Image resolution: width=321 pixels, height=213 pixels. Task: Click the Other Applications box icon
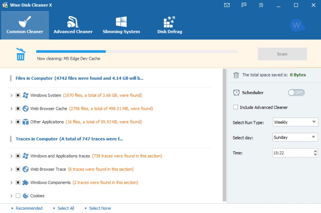coord(25,122)
